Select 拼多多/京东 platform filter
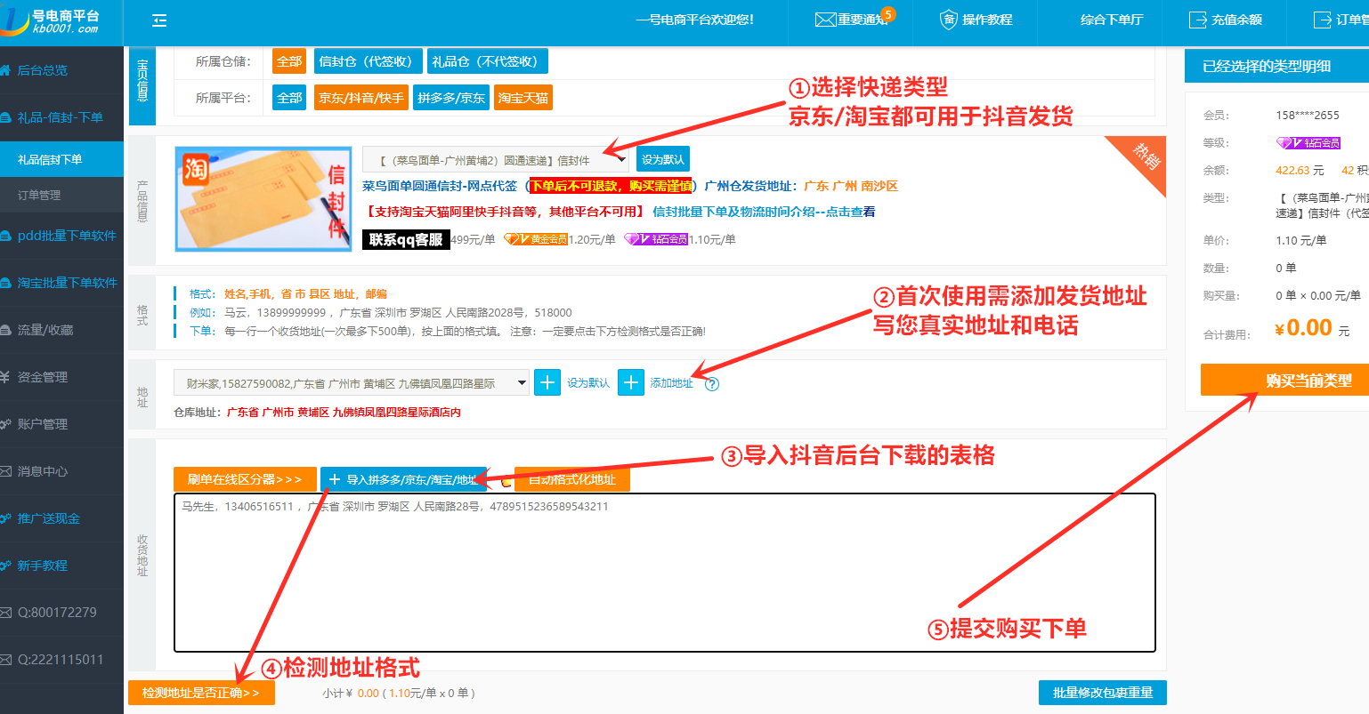 451,98
